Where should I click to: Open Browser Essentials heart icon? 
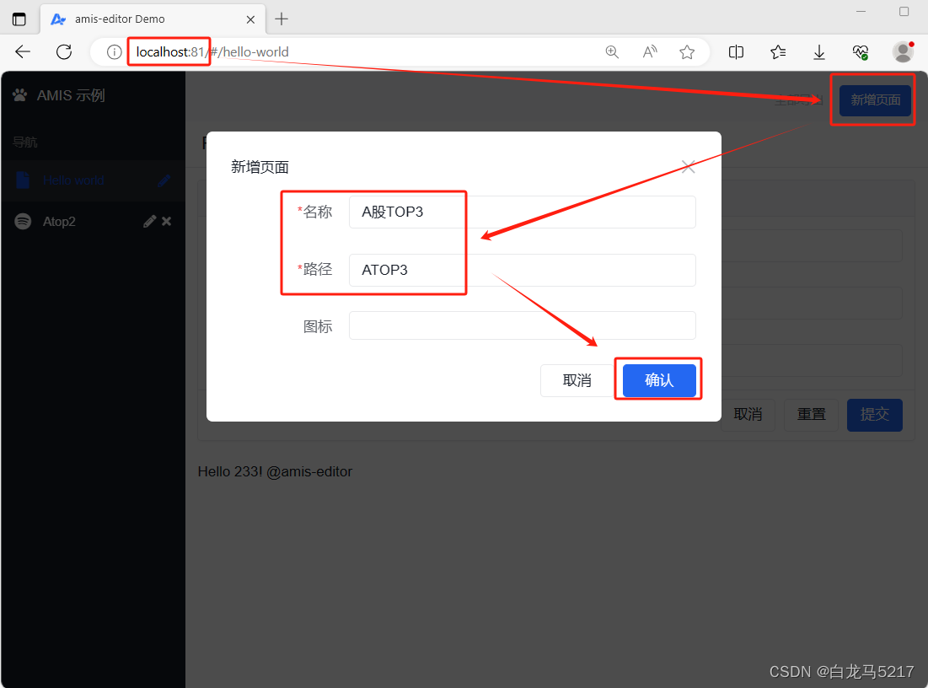point(860,51)
